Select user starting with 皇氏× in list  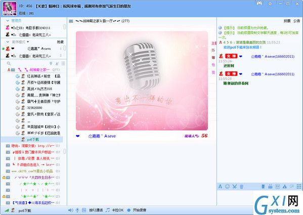coord(44,114)
